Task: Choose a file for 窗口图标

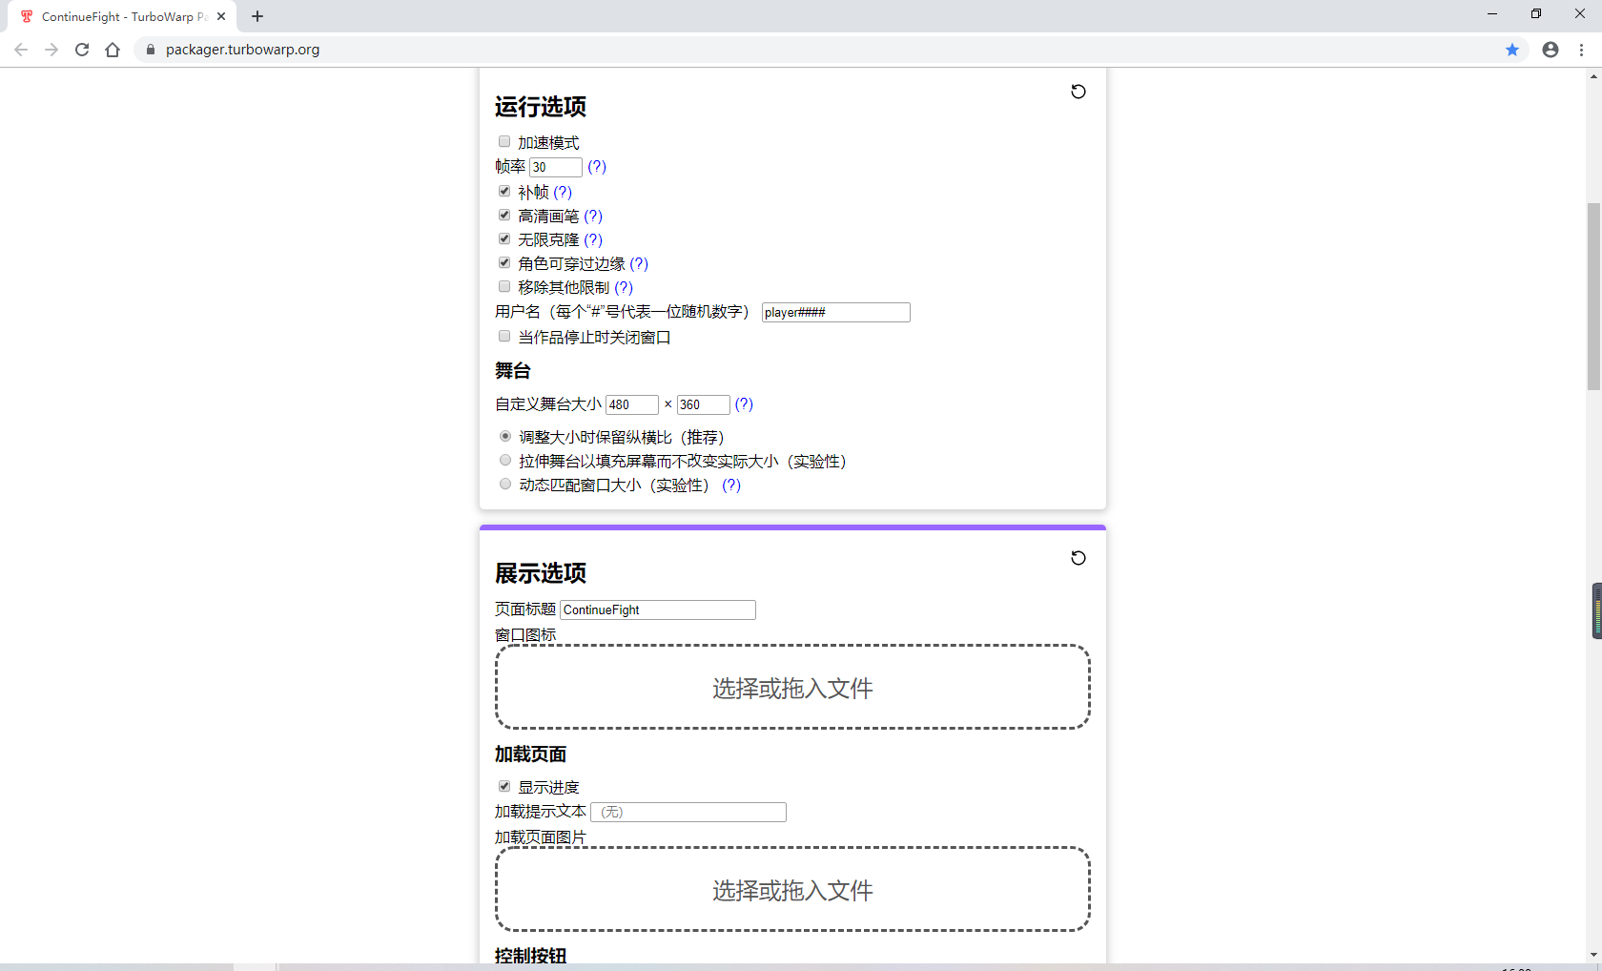Action: (x=792, y=687)
